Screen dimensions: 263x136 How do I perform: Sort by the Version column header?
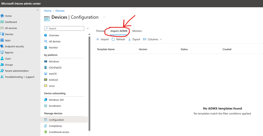pos(143,49)
